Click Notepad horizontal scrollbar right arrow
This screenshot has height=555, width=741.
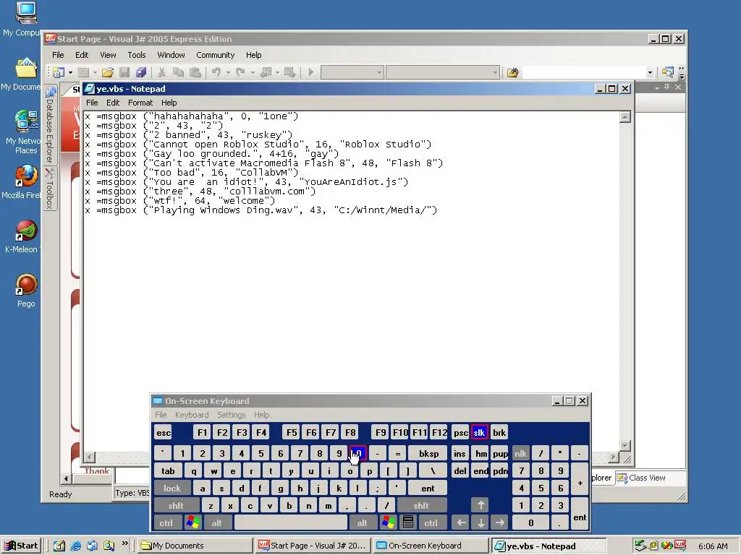614,457
